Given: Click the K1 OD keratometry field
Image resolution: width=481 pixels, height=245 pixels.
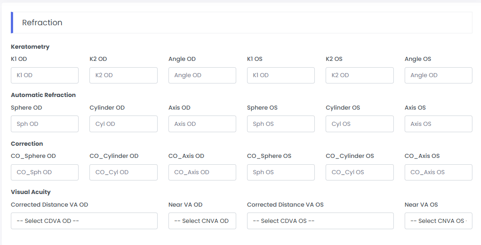Looking at the screenshot, I should point(45,75).
